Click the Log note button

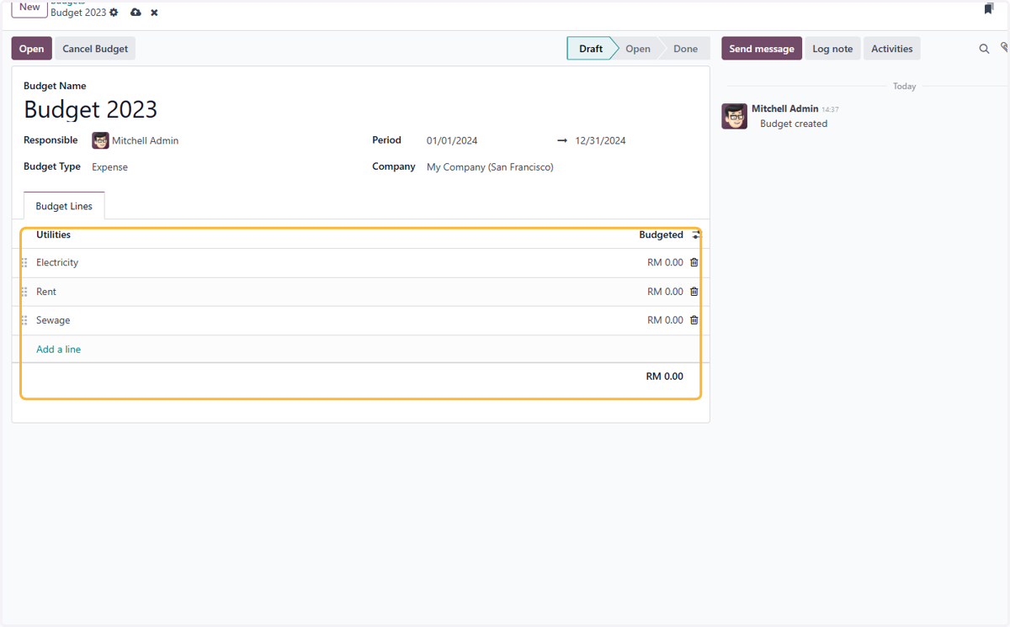tap(832, 49)
